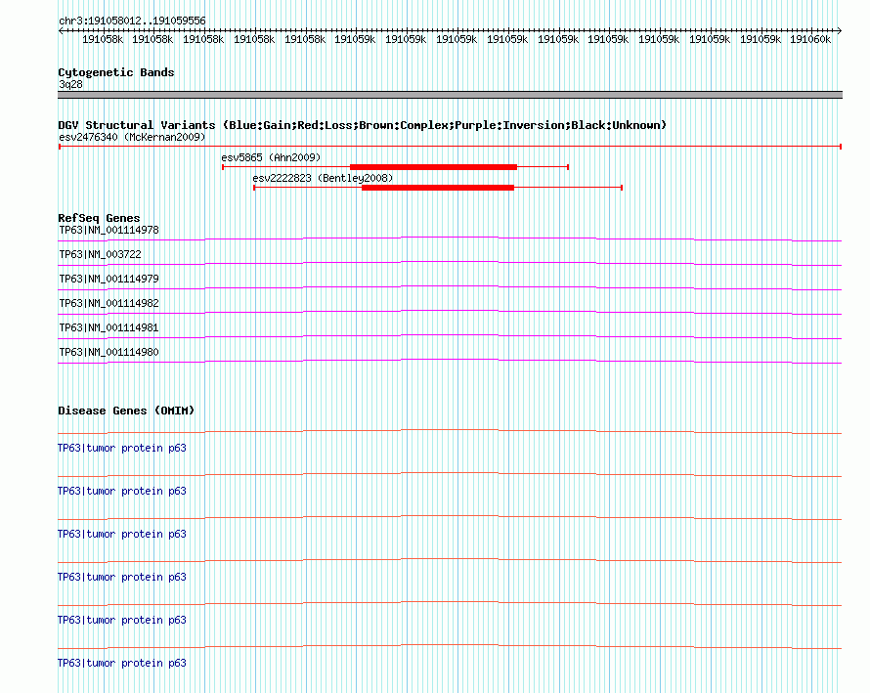The image size is (870, 693).
Task: Click the chr3:191058012..191059556 coordinate label
Action: pyautogui.click(x=132, y=22)
